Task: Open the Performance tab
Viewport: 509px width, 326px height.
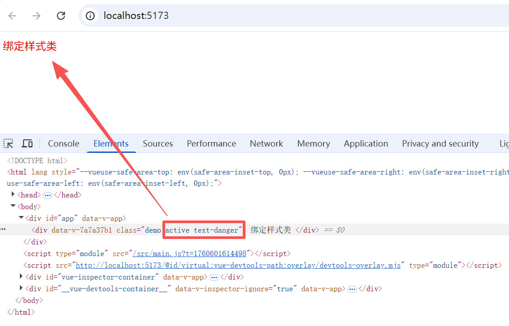Action: 211,144
